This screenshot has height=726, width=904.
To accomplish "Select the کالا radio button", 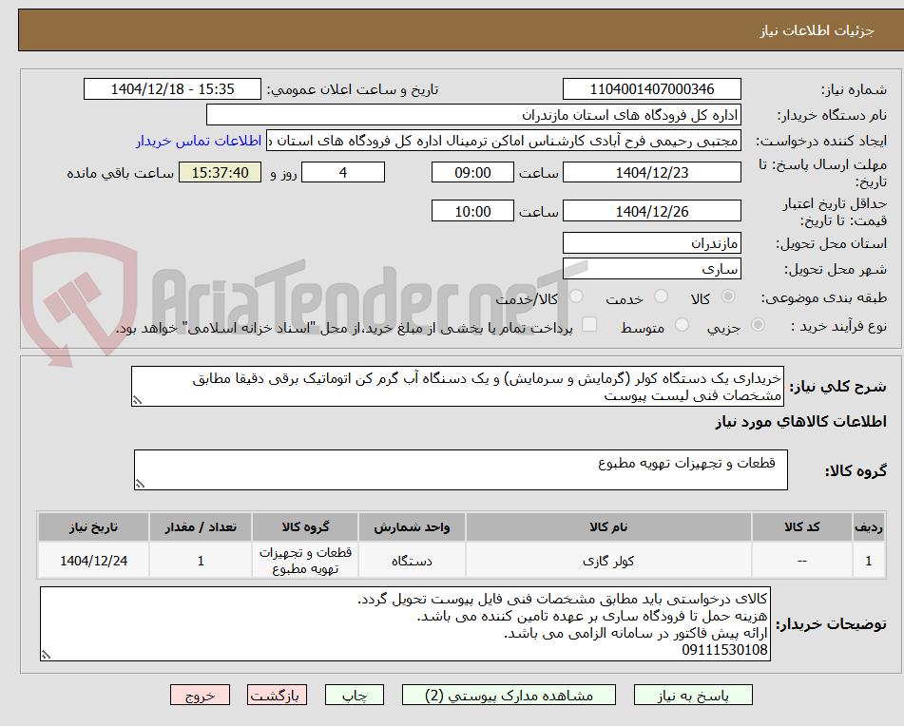I will coord(728,296).
